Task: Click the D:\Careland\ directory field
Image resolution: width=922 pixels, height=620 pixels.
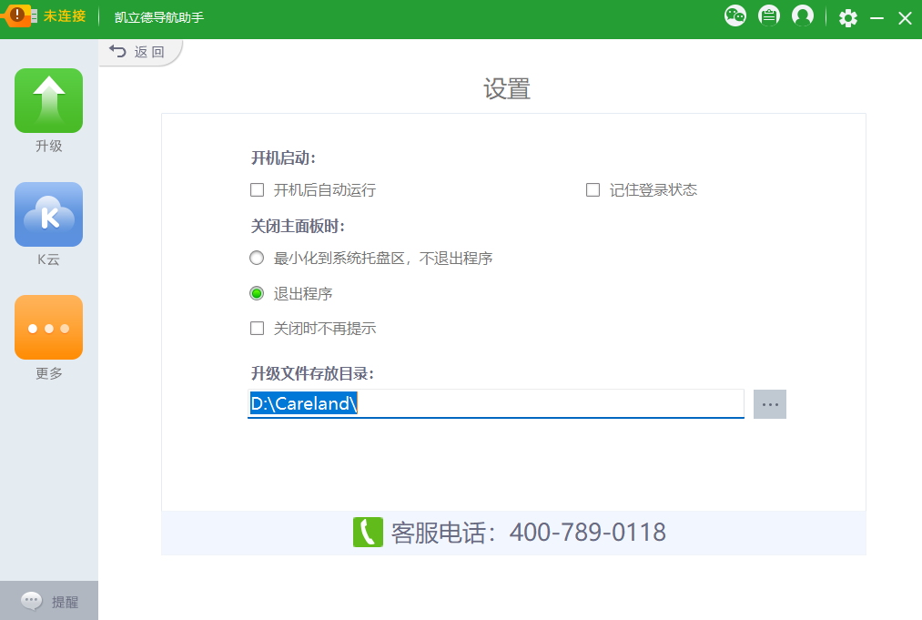Action: click(x=496, y=403)
